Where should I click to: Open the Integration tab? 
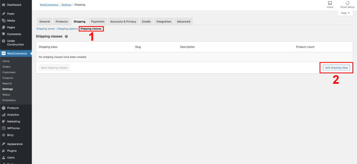tap(164, 21)
